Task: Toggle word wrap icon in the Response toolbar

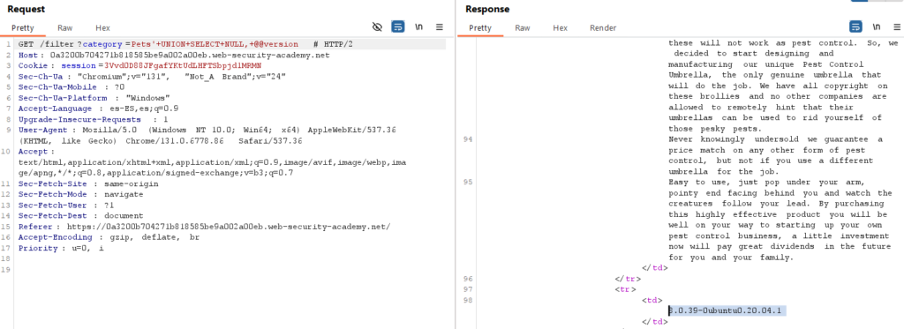Action: coord(855,27)
